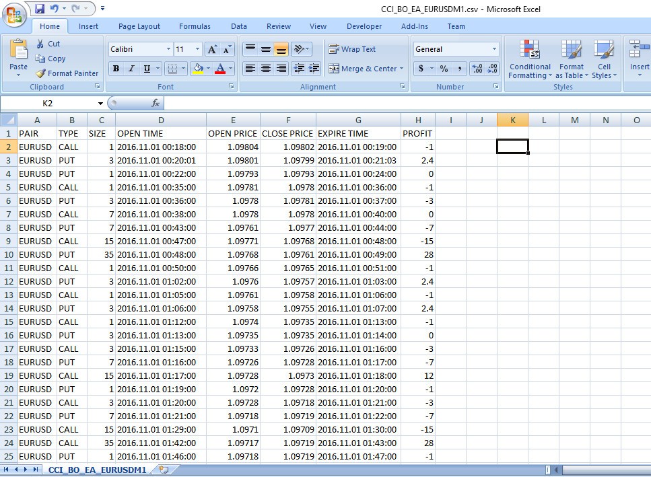Increase the font size

[x=212, y=49]
